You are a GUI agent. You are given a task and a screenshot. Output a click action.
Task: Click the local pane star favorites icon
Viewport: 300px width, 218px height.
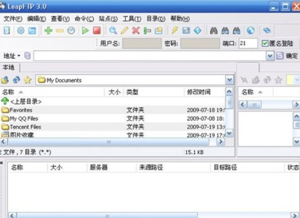27,80
